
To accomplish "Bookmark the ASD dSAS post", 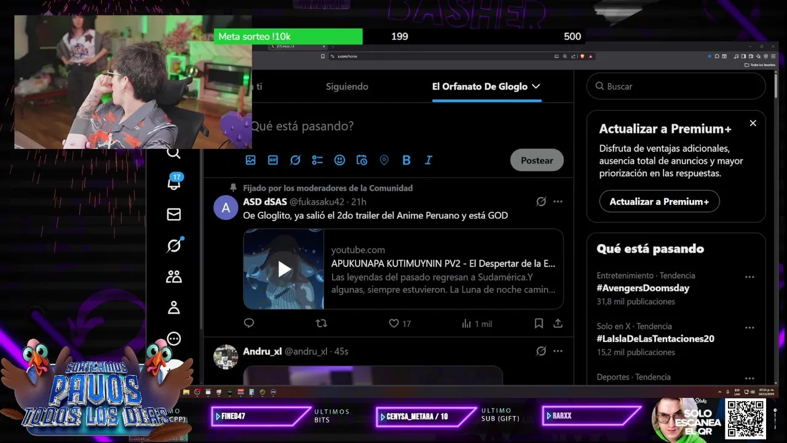I will coord(539,323).
